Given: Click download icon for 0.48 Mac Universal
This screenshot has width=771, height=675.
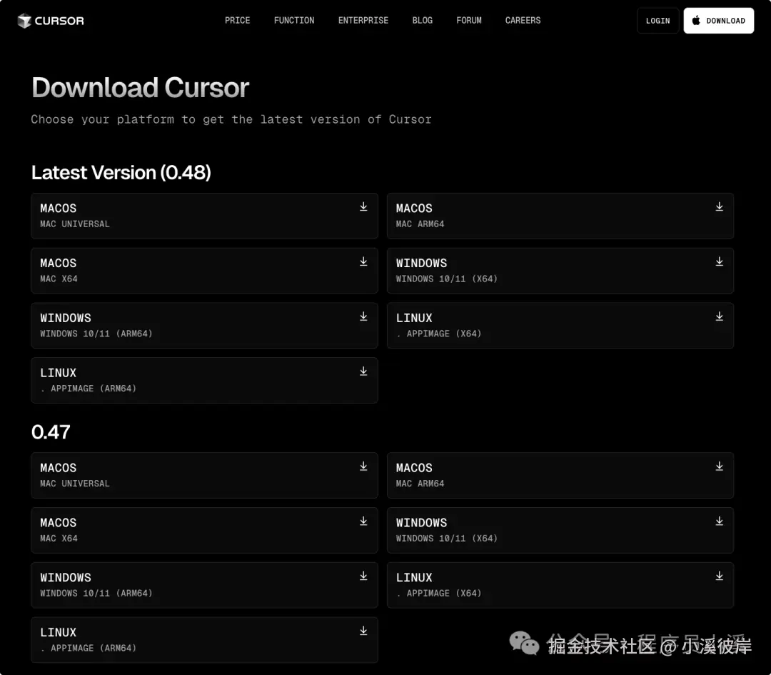Looking at the screenshot, I should [363, 206].
